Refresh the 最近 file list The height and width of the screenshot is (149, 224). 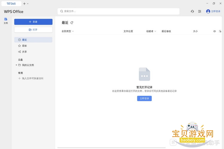click(x=72, y=23)
